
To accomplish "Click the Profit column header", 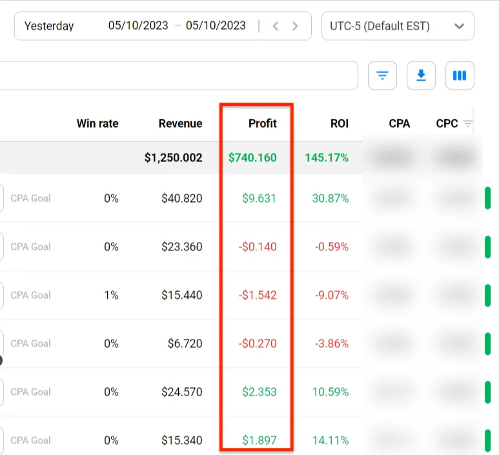I will (262, 123).
